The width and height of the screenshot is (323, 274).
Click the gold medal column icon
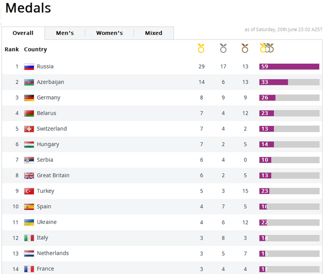201,48
